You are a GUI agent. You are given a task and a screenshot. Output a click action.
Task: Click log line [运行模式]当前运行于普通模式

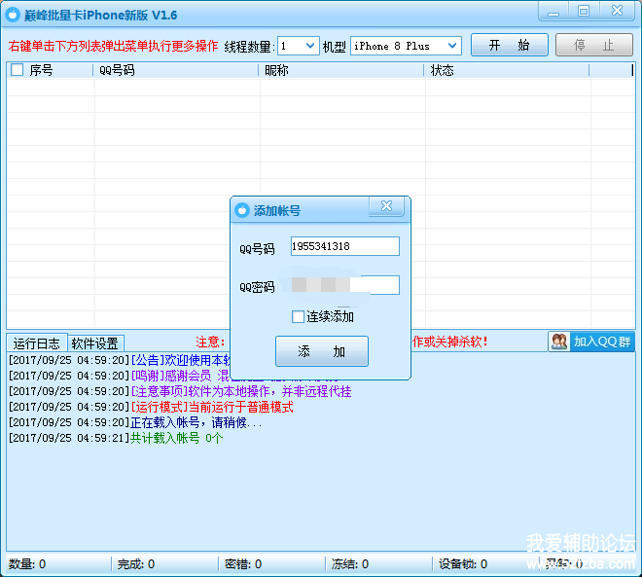151,407
